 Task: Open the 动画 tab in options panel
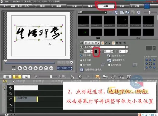click(138, 38)
